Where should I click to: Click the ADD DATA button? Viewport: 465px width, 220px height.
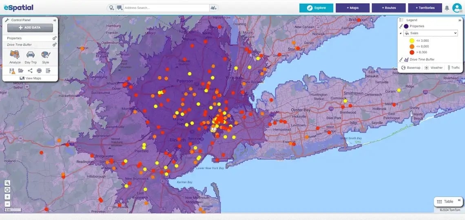pos(30,28)
